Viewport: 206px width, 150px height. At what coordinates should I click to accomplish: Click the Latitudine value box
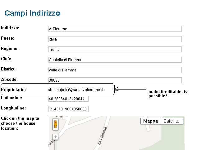click(x=68, y=99)
